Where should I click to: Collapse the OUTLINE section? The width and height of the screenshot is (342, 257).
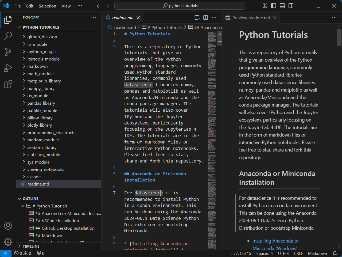click(x=30, y=199)
